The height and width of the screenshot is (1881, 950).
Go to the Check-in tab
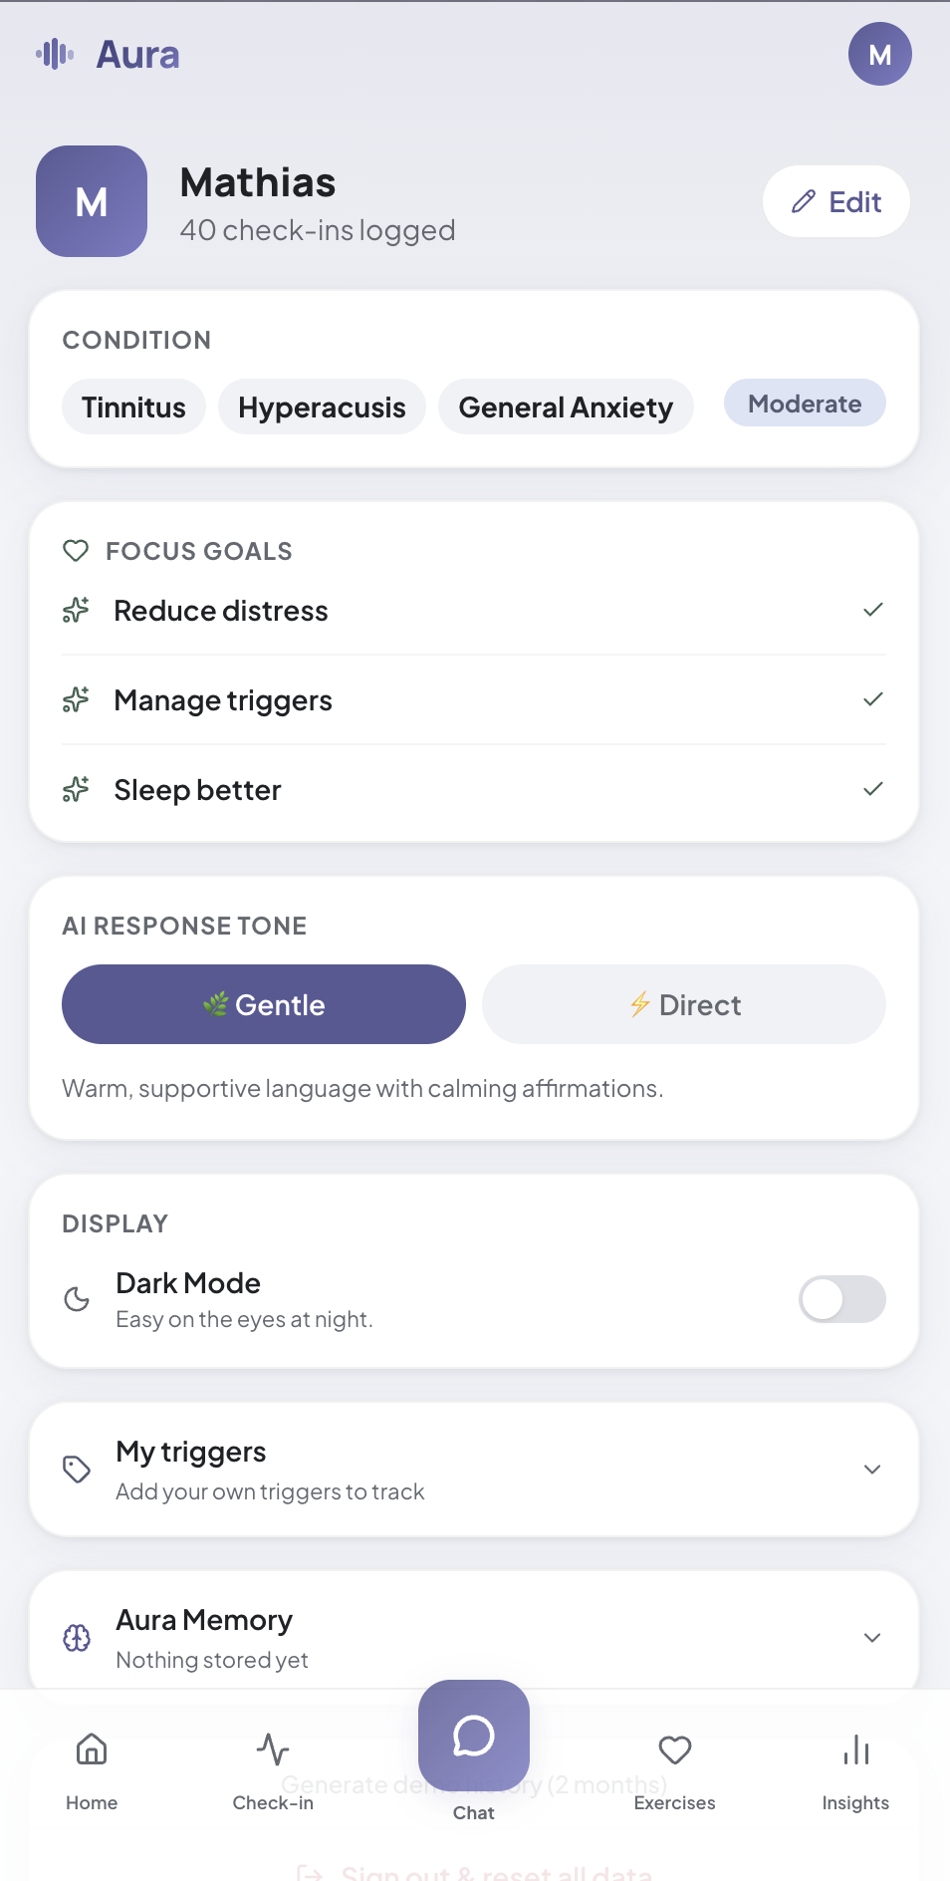[273, 1749]
